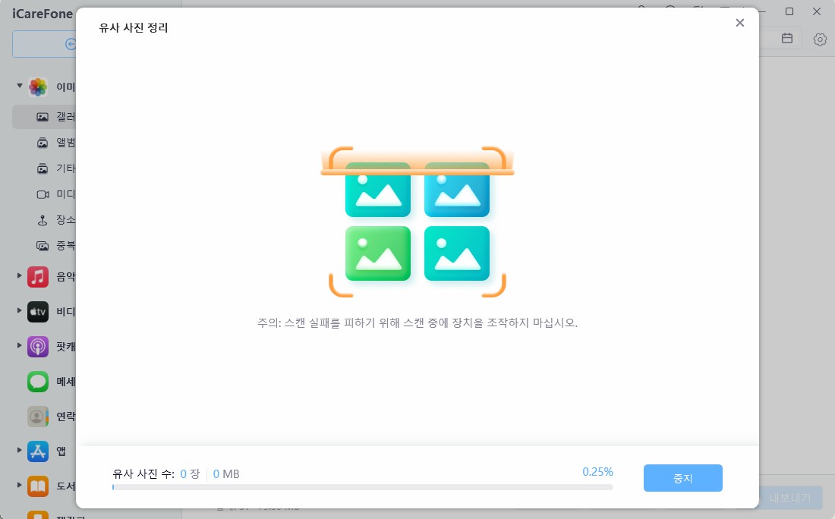Screen dimensions: 835x519
Task: Expand the 비디오 category tree
Action: pyautogui.click(x=19, y=311)
